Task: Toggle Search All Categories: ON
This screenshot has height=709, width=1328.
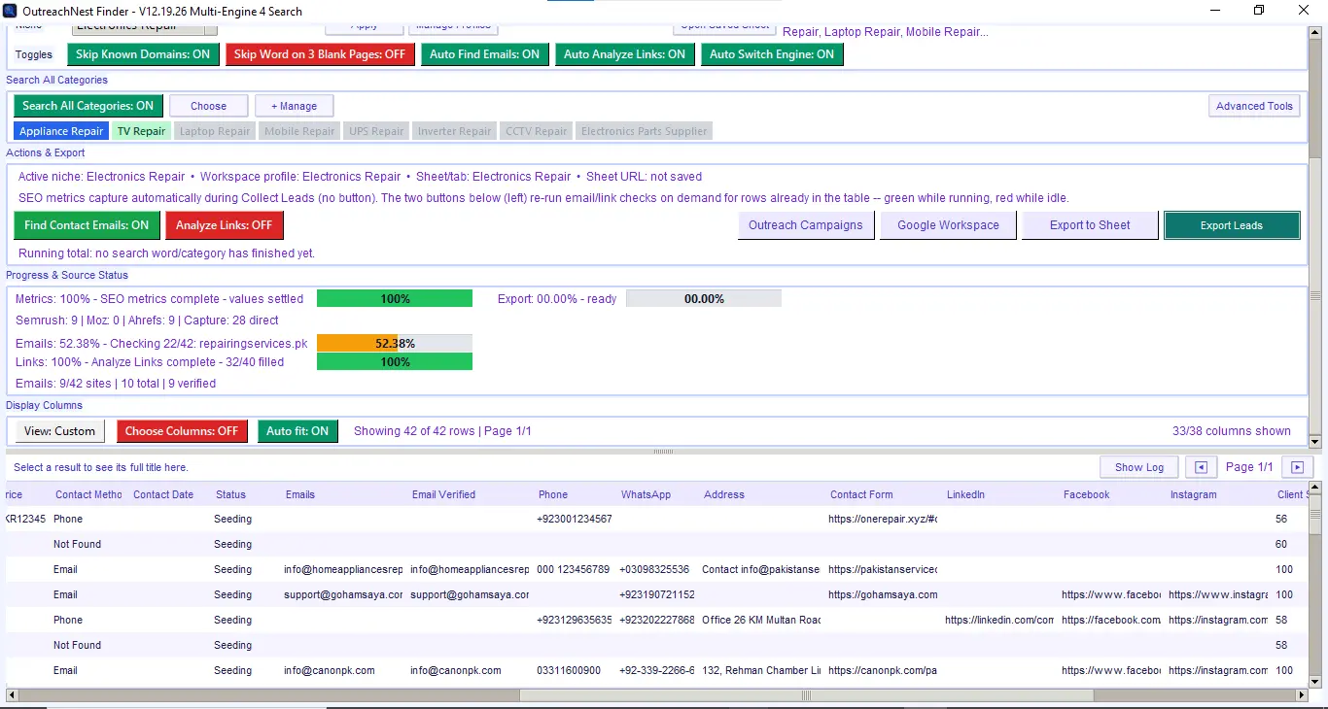Action: coord(88,106)
